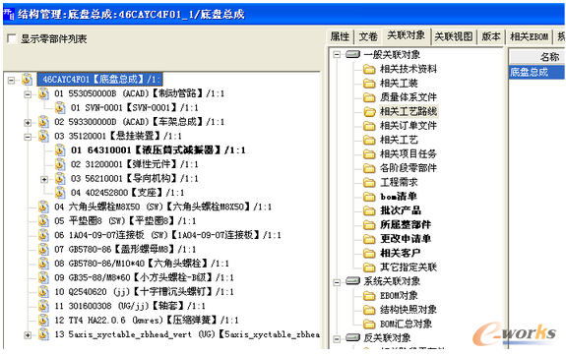Click the part icon of 小方头螺栓-B级 row
The height and width of the screenshot is (356, 566).
(43, 277)
